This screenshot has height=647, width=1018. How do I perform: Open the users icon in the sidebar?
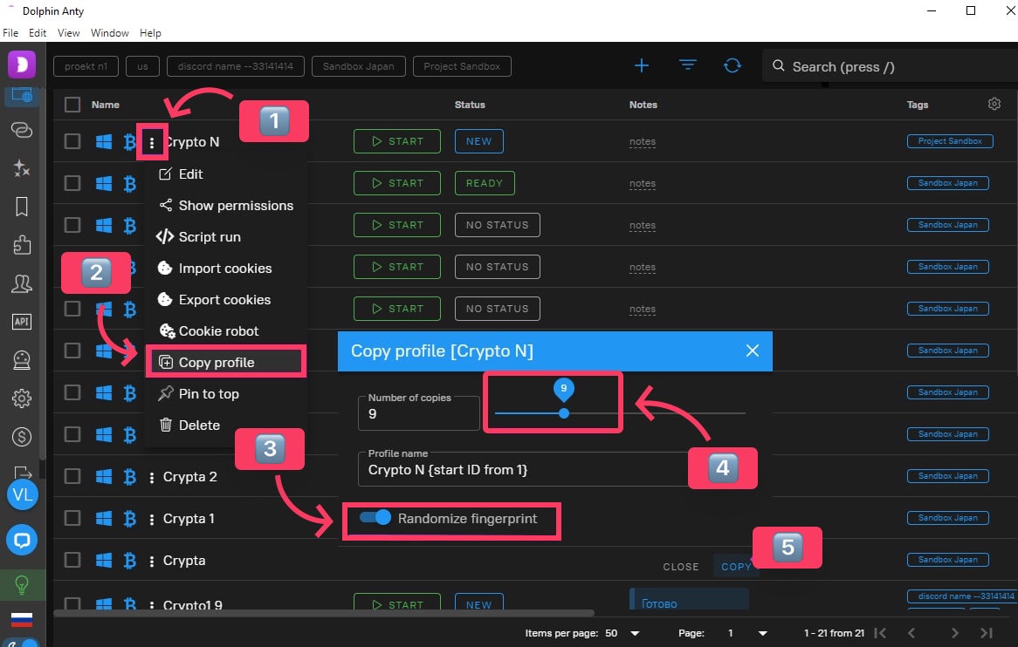click(22, 283)
